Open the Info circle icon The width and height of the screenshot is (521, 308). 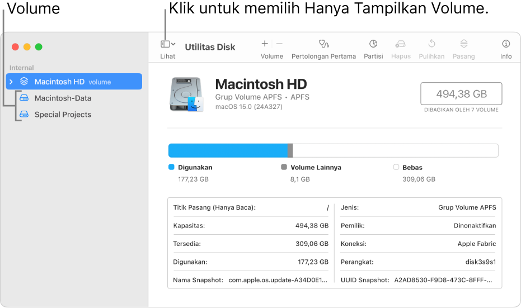[x=506, y=44]
